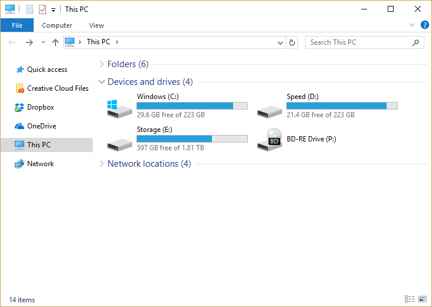Select Network in navigation pane
The height and width of the screenshot is (307, 432).
[x=41, y=164]
